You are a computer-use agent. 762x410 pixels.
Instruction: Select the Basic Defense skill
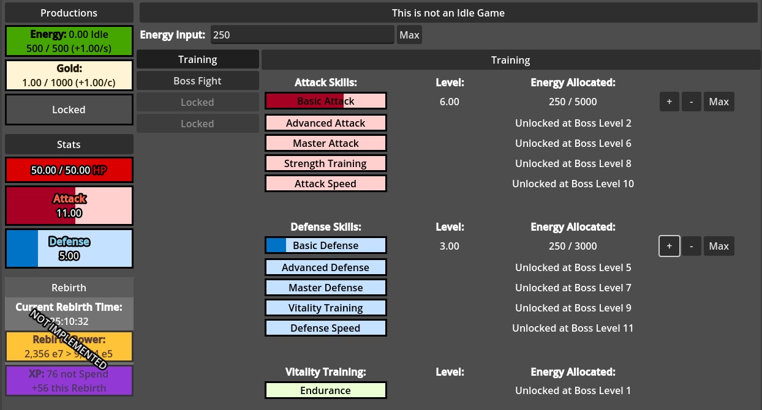pos(325,245)
